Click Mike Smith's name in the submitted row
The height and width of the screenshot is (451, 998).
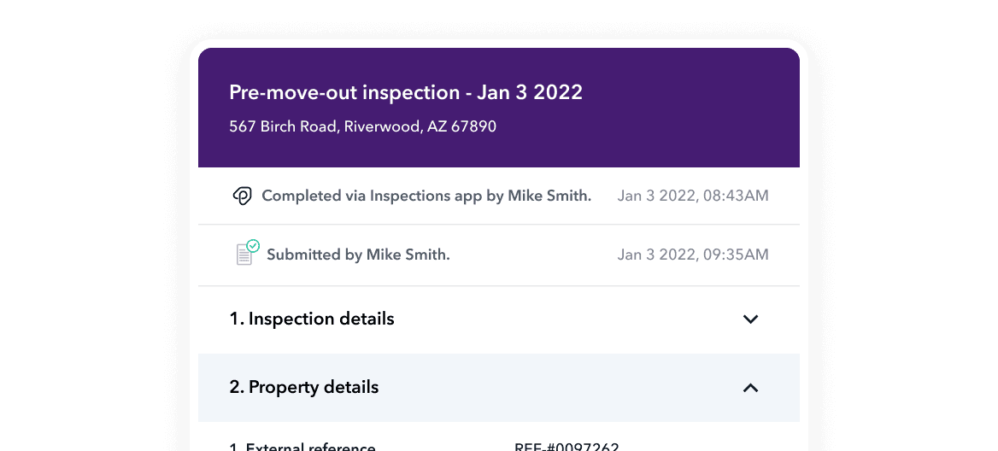click(408, 255)
